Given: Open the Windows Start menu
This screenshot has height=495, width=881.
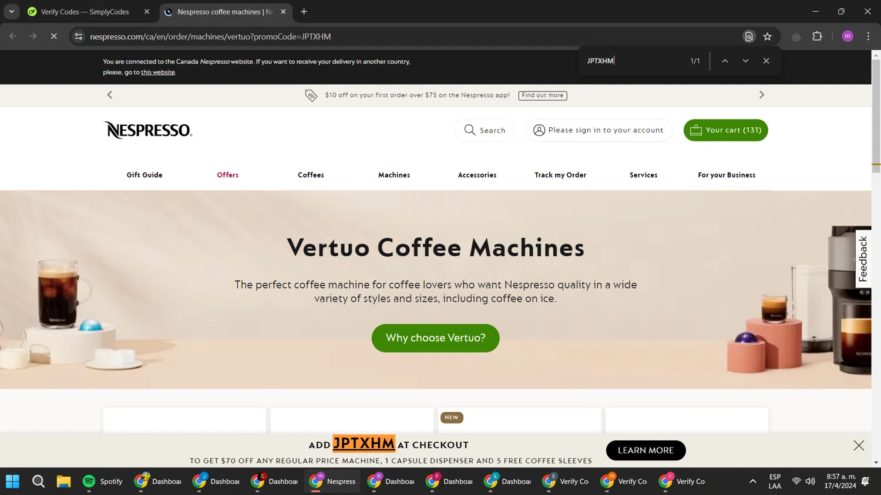Looking at the screenshot, I should 12,482.
